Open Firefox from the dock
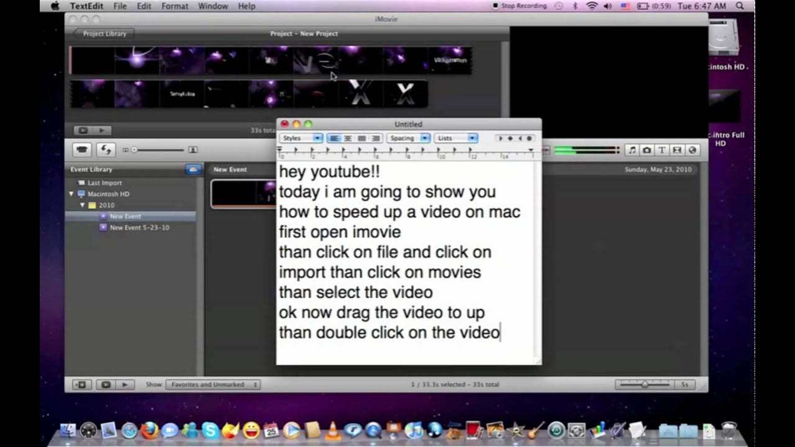The image size is (795, 447). [x=150, y=430]
